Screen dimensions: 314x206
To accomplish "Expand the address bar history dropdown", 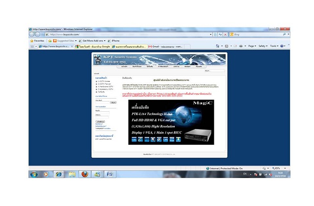I will 210,34.
